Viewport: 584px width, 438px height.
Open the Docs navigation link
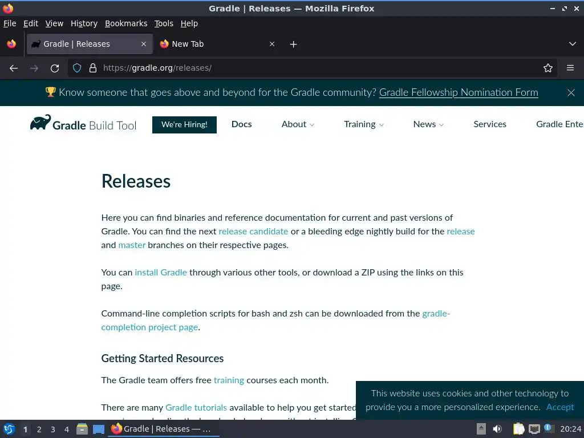tap(242, 124)
